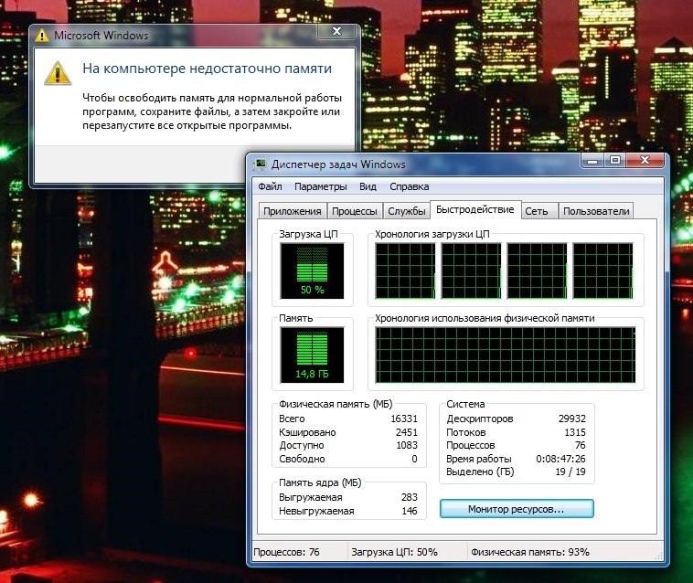Image resolution: width=693 pixels, height=583 pixels.
Task: Click the Потоков value 1315
Action: (x=575, y=432)
